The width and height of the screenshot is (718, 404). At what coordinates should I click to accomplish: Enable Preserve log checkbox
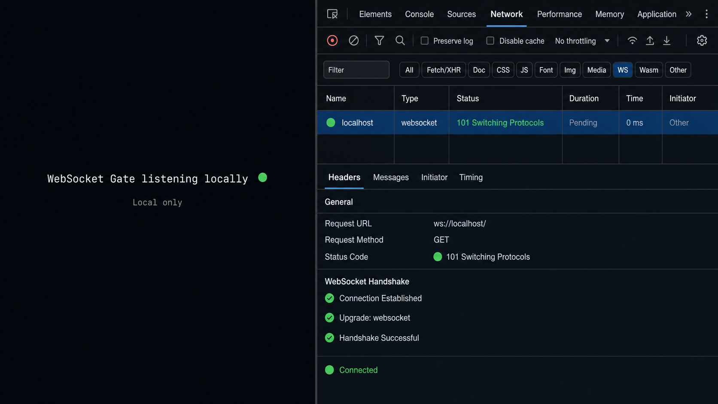(x=425, y=41)
